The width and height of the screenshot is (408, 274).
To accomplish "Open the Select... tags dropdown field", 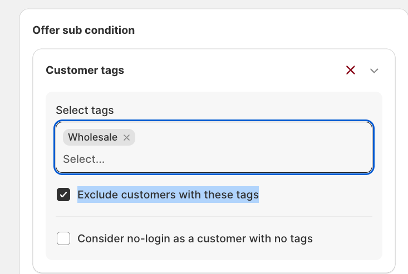I will point(214,147).
